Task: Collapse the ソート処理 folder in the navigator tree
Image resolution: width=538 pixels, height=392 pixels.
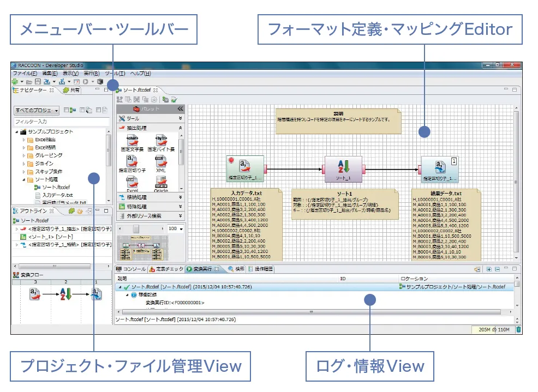Action: coord(23,179)
